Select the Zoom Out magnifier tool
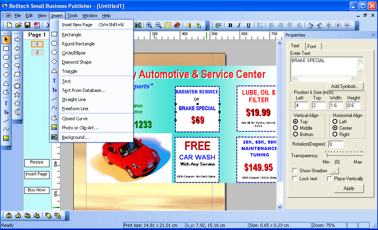Viewport: 378px width, 230px height. [x=158, y=25]
